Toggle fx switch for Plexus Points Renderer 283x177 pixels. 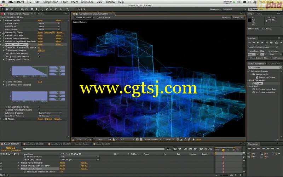click(x=4, y=39)
